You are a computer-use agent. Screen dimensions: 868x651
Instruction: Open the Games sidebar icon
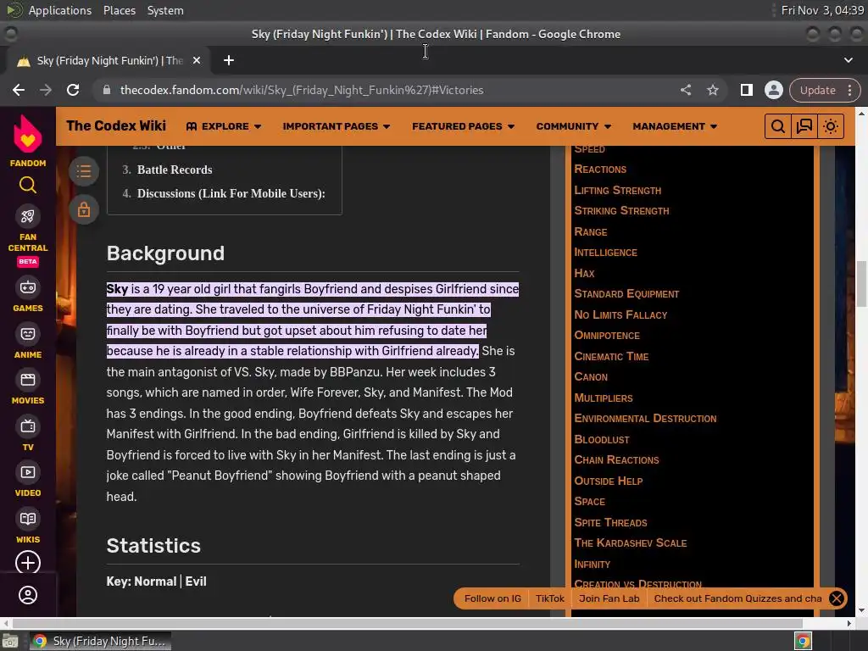(28, 287)
